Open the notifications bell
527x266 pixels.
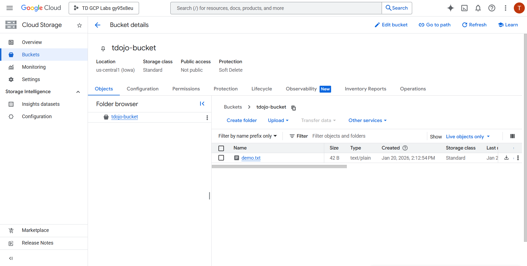coord(478,8)
